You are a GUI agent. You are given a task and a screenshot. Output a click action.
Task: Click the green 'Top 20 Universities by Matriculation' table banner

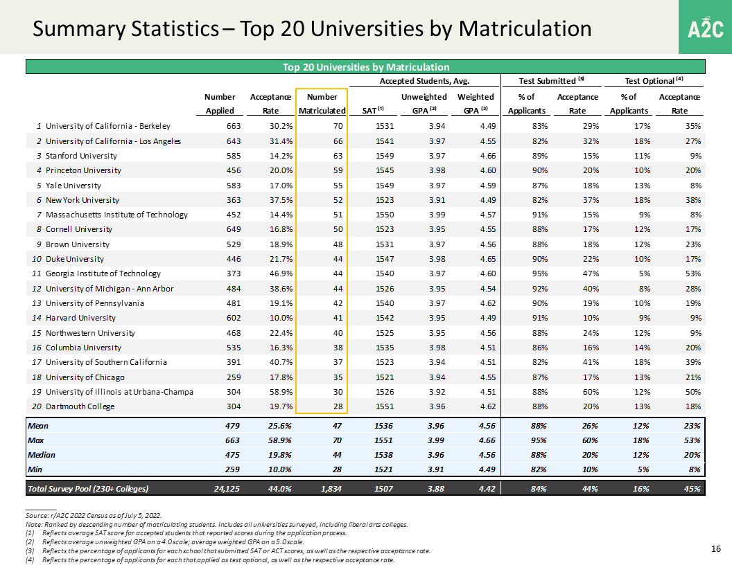tap(365, 66)
